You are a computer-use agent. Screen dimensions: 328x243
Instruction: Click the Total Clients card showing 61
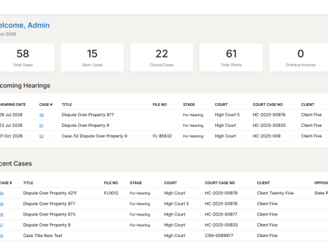(231, 57)
